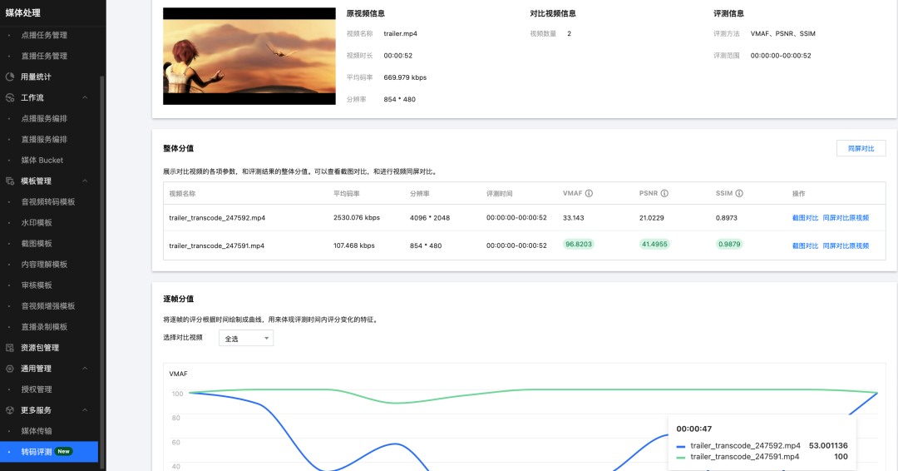Click 截图对比 for trailer_transcode_247591.mp4
Viewport: 898px width, 471px height.
[x=805, y=245]
